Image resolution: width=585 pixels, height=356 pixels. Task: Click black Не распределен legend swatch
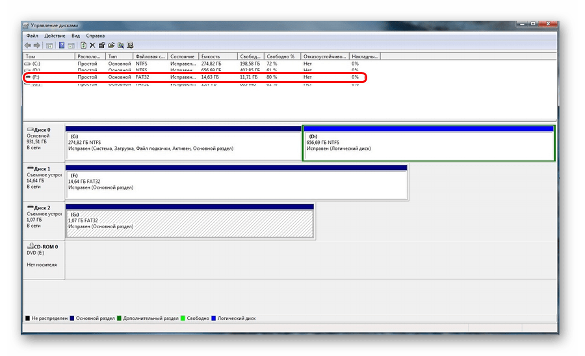[x=27, y=318]
